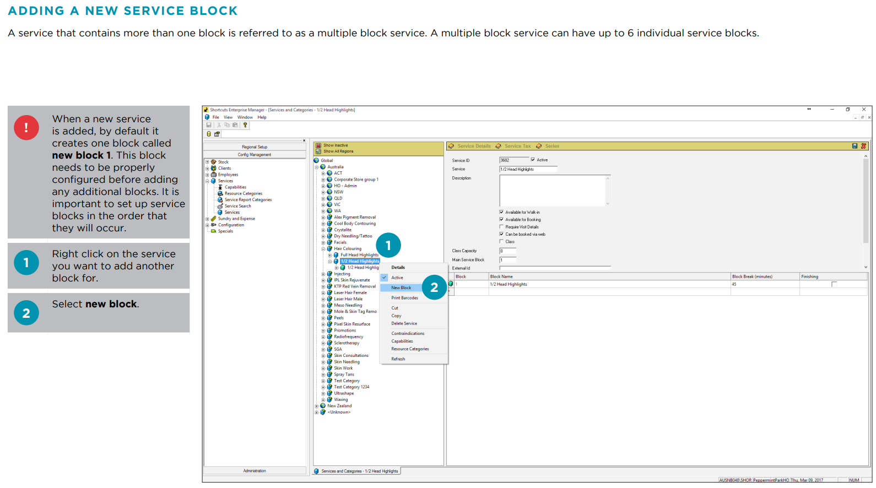Click the Configuration key icon
The height and width of the screenshot is (488, 876).
[x=214, y=225]
